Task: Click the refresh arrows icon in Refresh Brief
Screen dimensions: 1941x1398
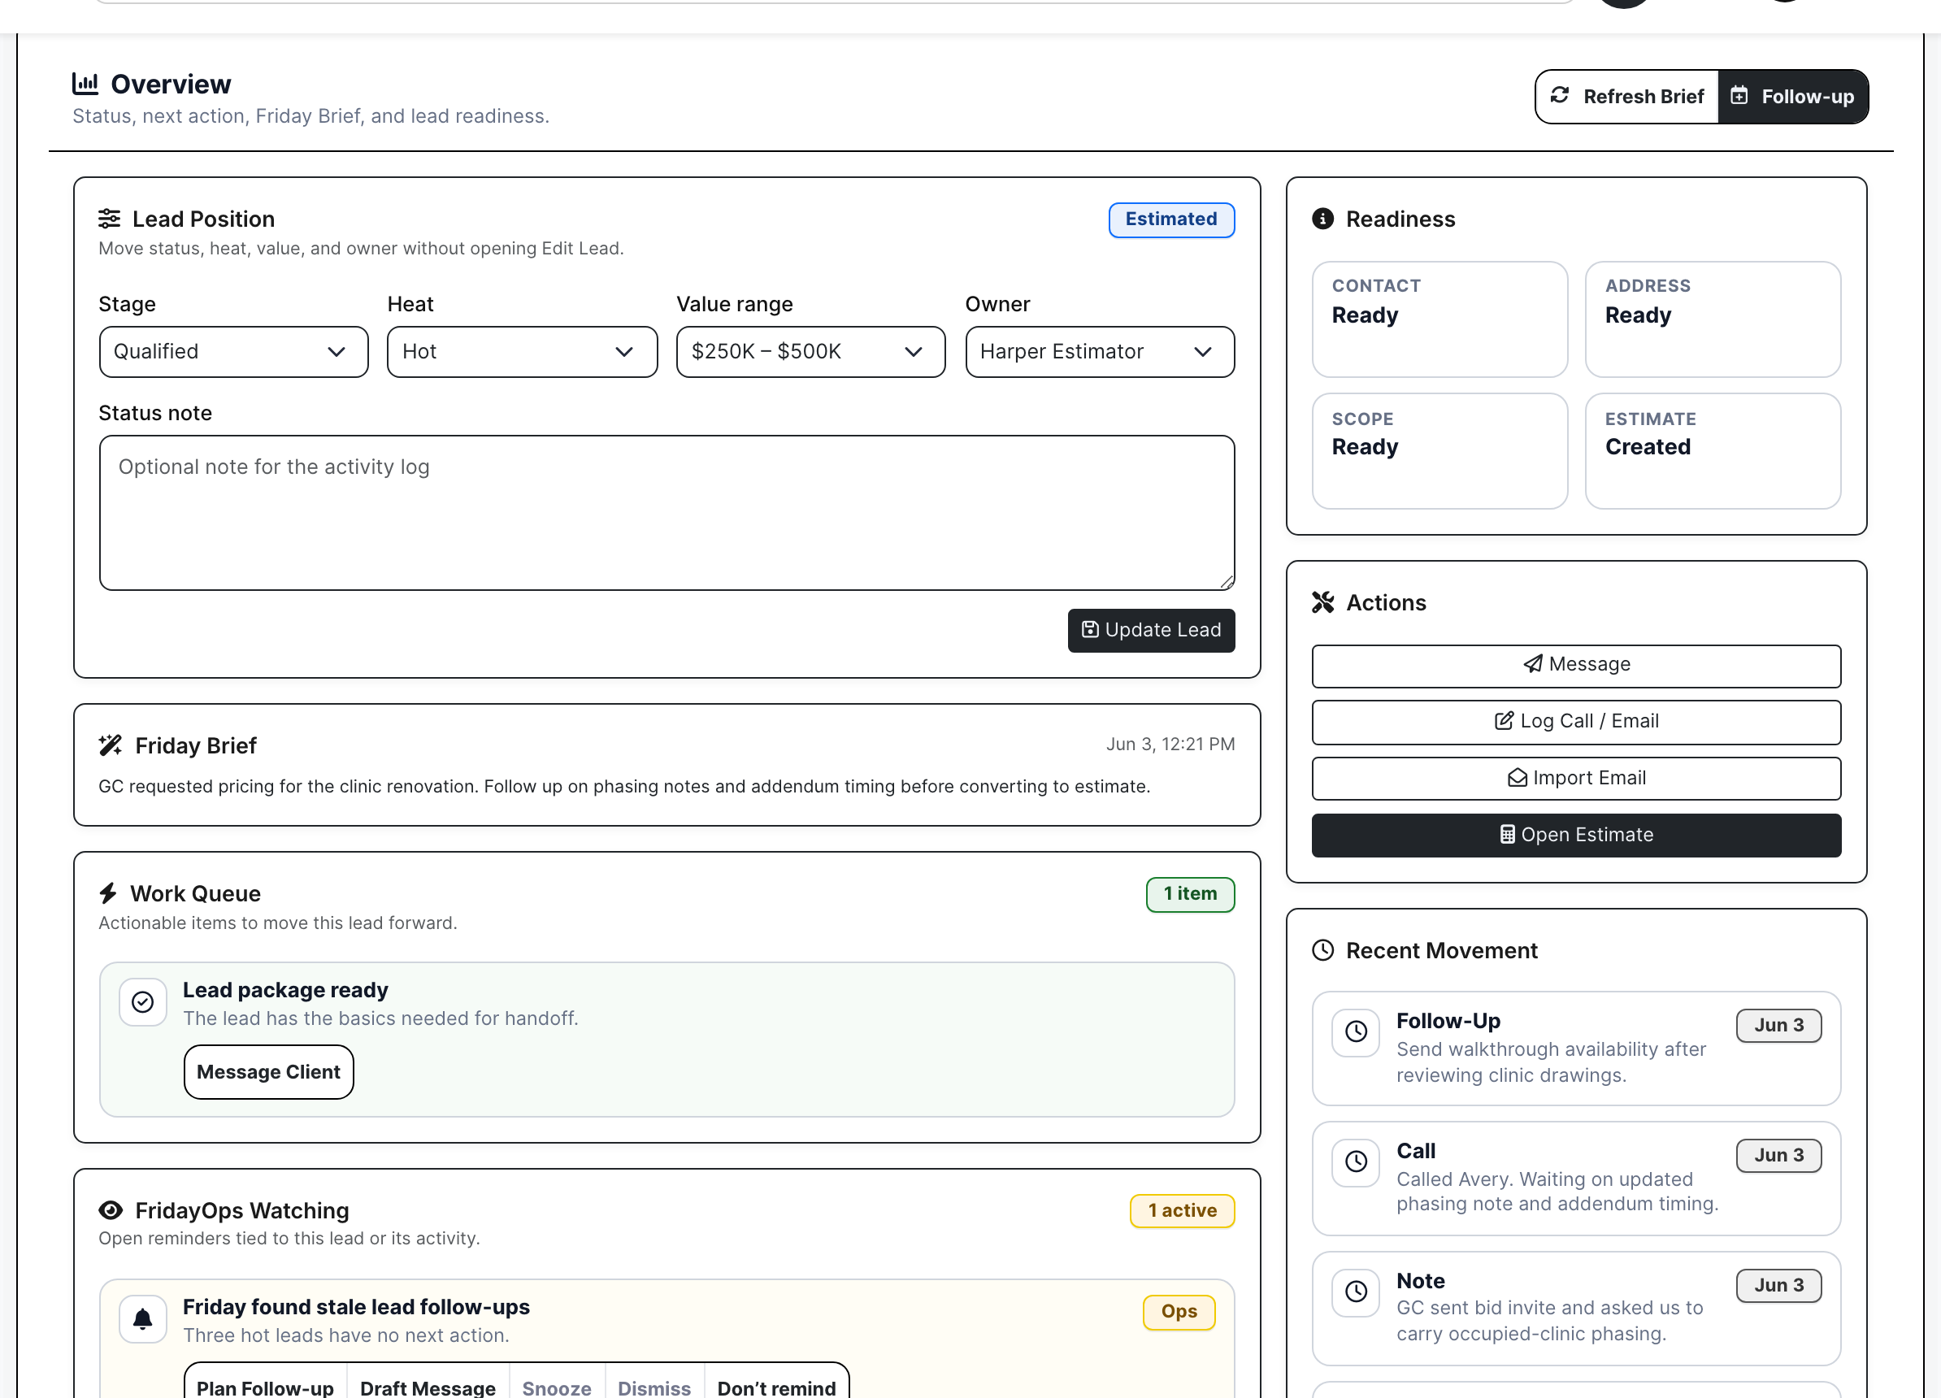Action: (1559, 95)
